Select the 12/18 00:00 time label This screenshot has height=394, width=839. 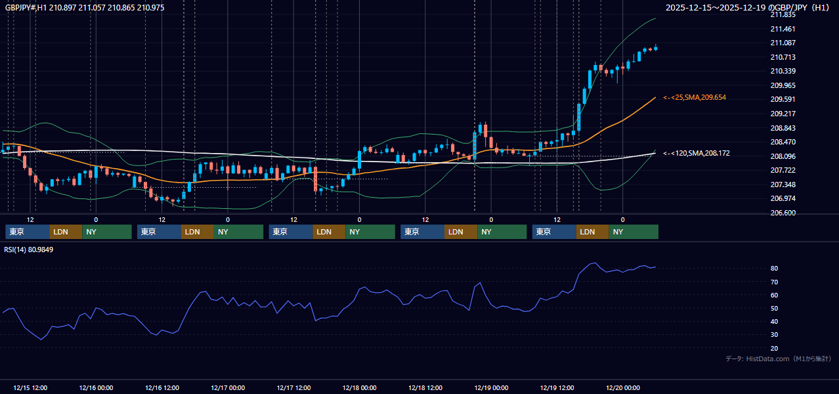point(360,388)
